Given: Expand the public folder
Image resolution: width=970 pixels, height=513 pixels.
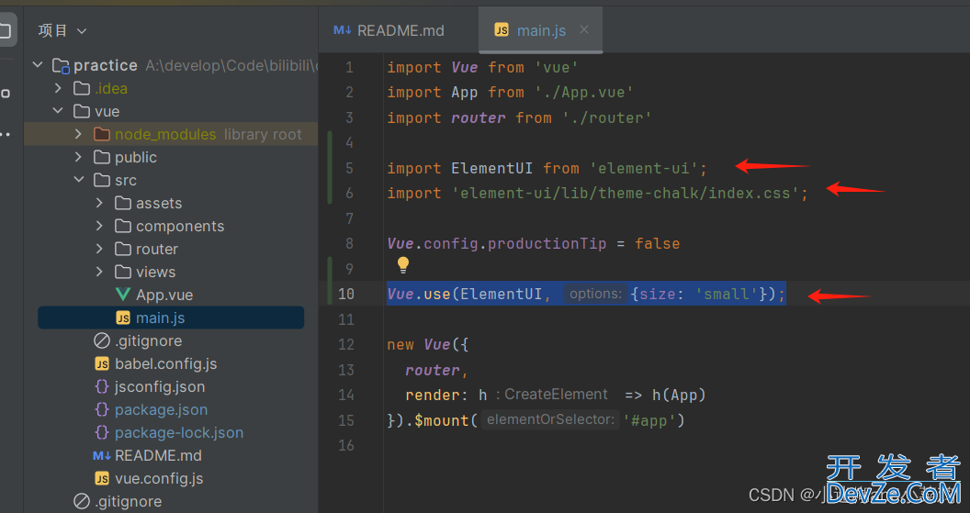Looking at the screenshot, I should [x=78, y=157].
